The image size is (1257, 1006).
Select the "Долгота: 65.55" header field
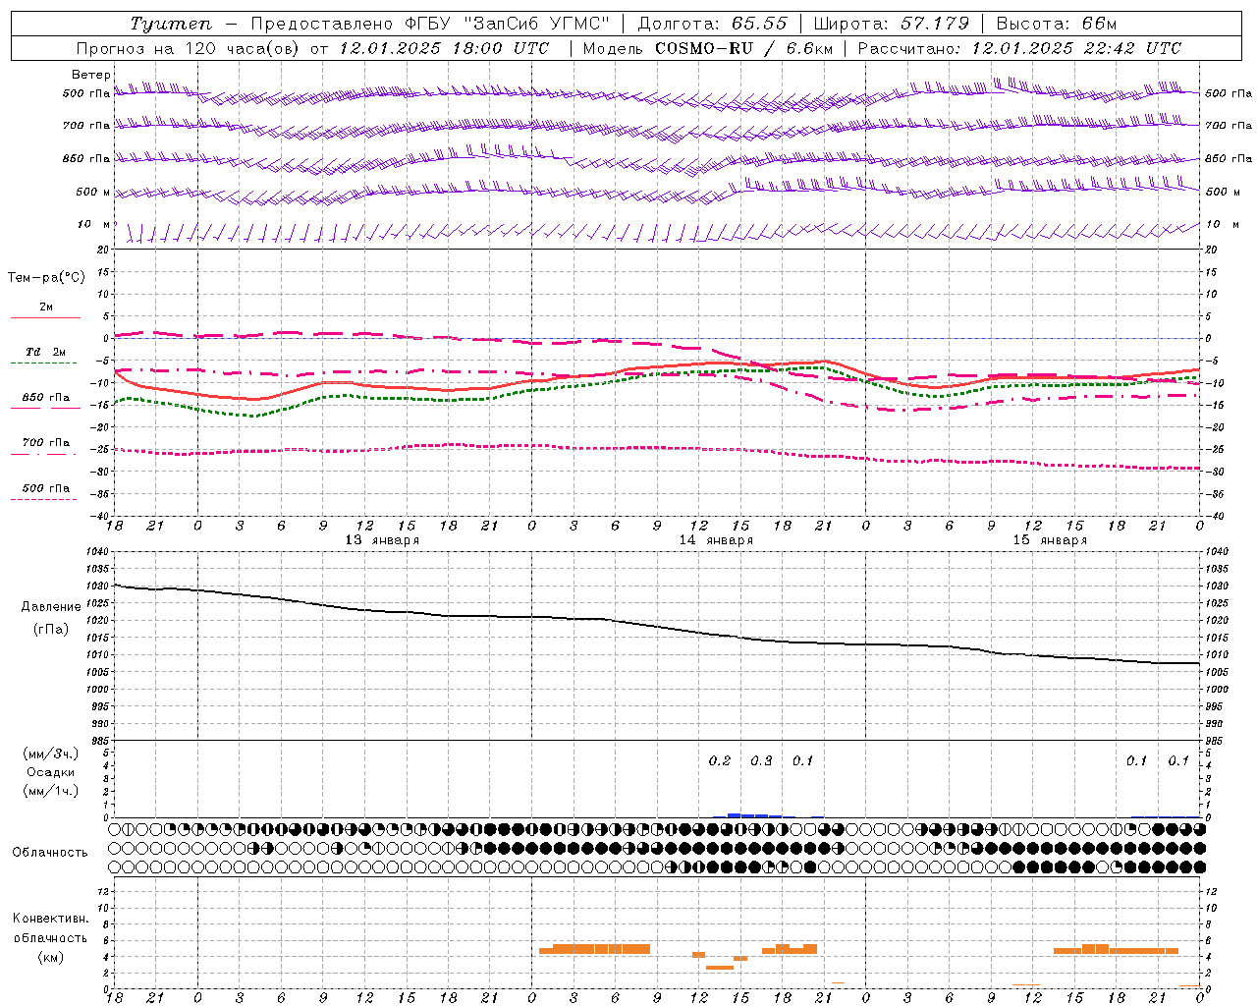point(712,24)
